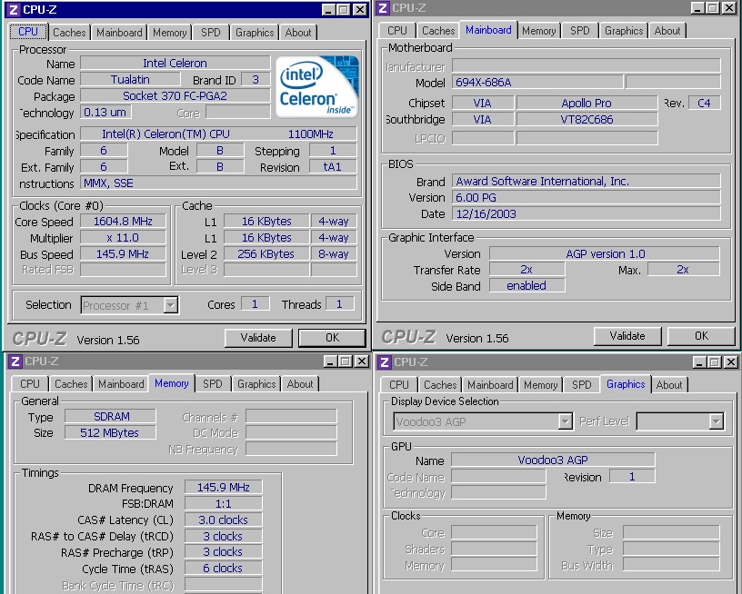The width and height of the screenshot is (742, 594).
Task: Open the Perf Level dropdown
Action: tap(716, 421)
